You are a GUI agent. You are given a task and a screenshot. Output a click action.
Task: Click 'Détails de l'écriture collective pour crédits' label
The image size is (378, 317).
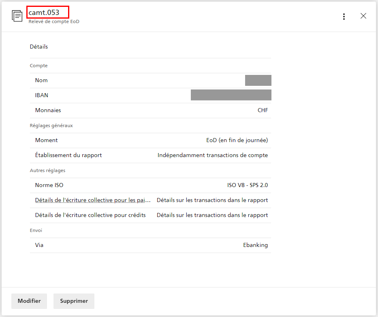(90, 215)
